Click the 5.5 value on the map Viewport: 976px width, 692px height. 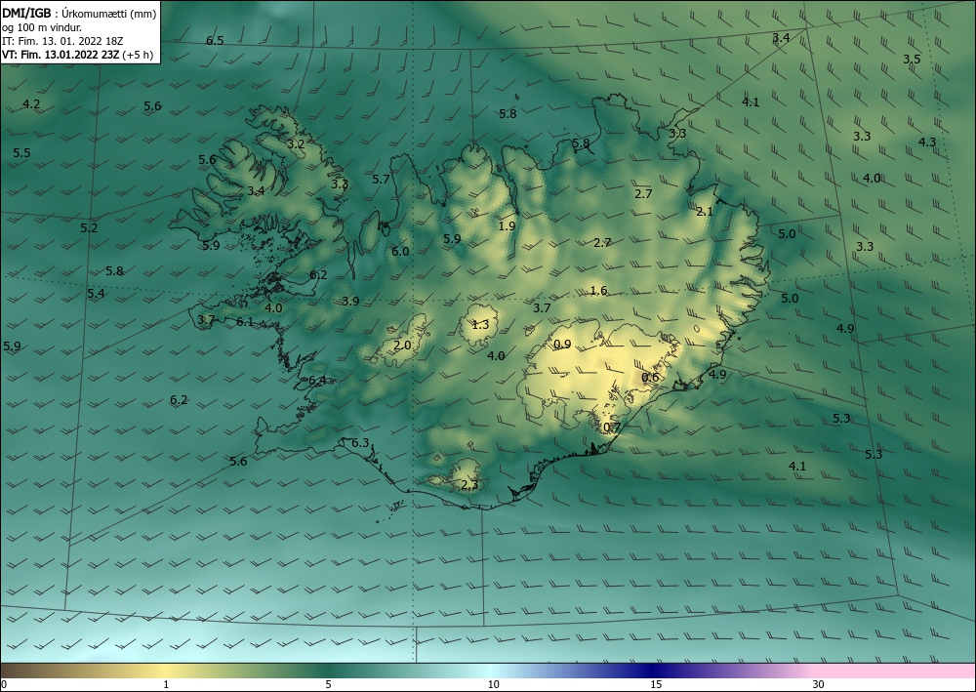pos(21,152)
